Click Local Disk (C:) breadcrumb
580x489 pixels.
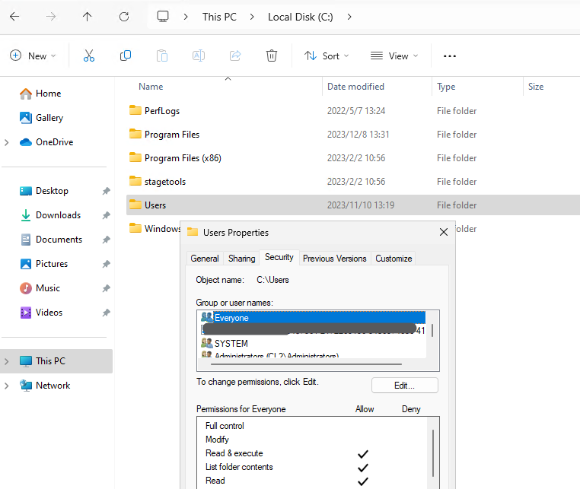pos(301,17)
